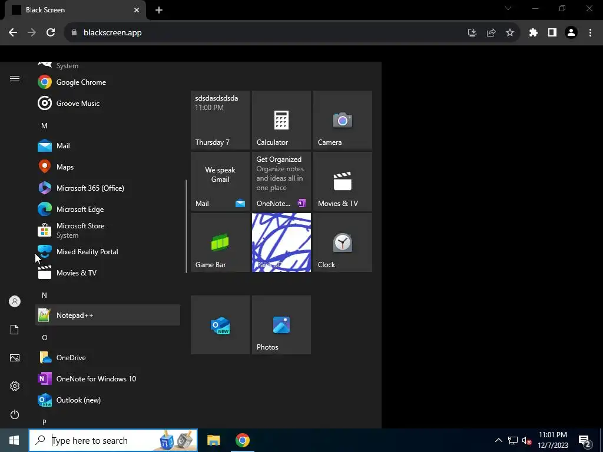Expand the Start menu hamburger button

[x=15, y=79]
